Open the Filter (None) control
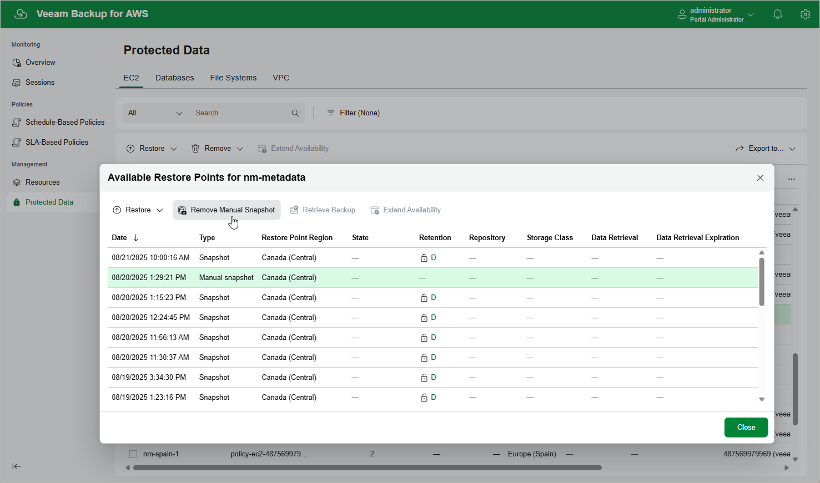This screenshot has width=820, height=483. (354, 113)
